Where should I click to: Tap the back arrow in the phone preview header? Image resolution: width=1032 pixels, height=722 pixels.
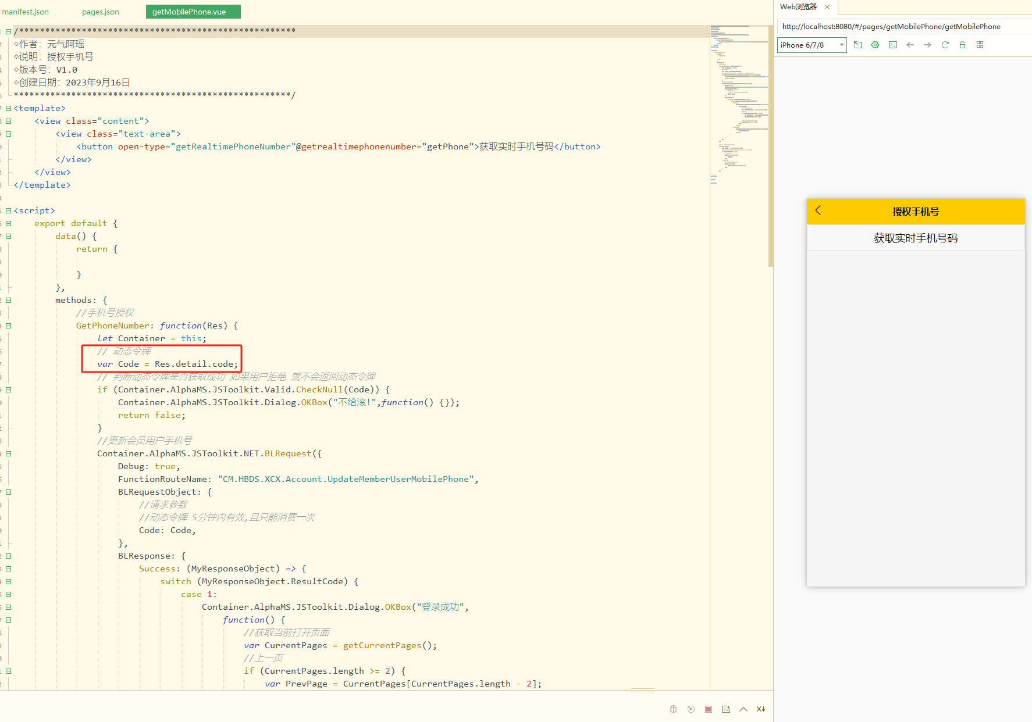(x=818, y=210)
